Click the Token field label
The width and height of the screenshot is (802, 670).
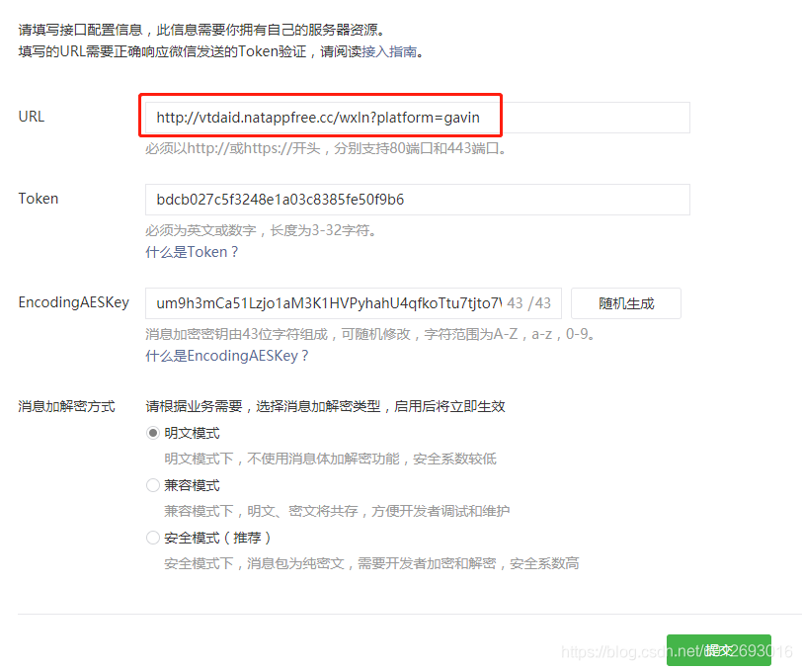coord(39,199)
